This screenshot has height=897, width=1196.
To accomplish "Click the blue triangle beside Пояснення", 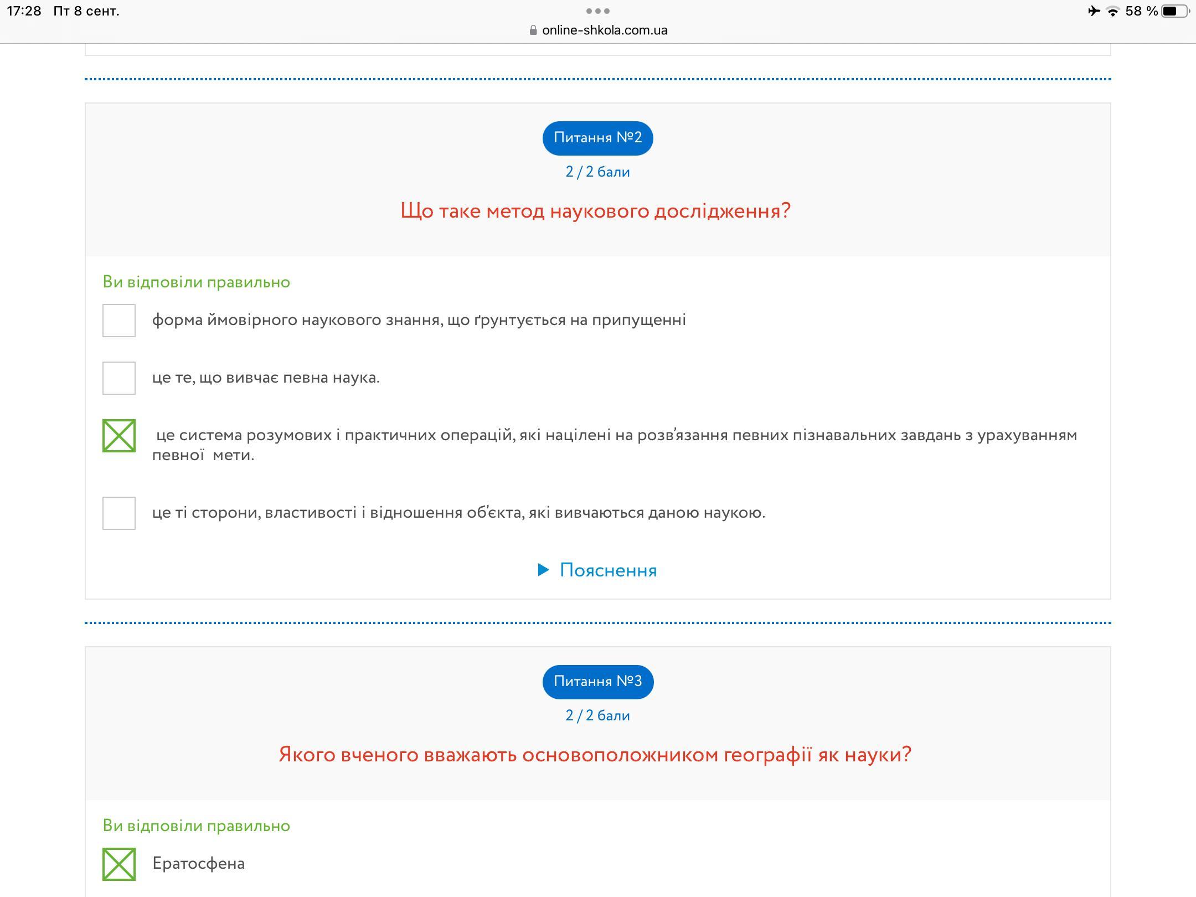I will pyautogui.click(x=543, y=570).
